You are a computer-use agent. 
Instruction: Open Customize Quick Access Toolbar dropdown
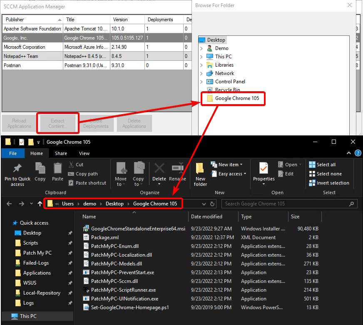38,142
